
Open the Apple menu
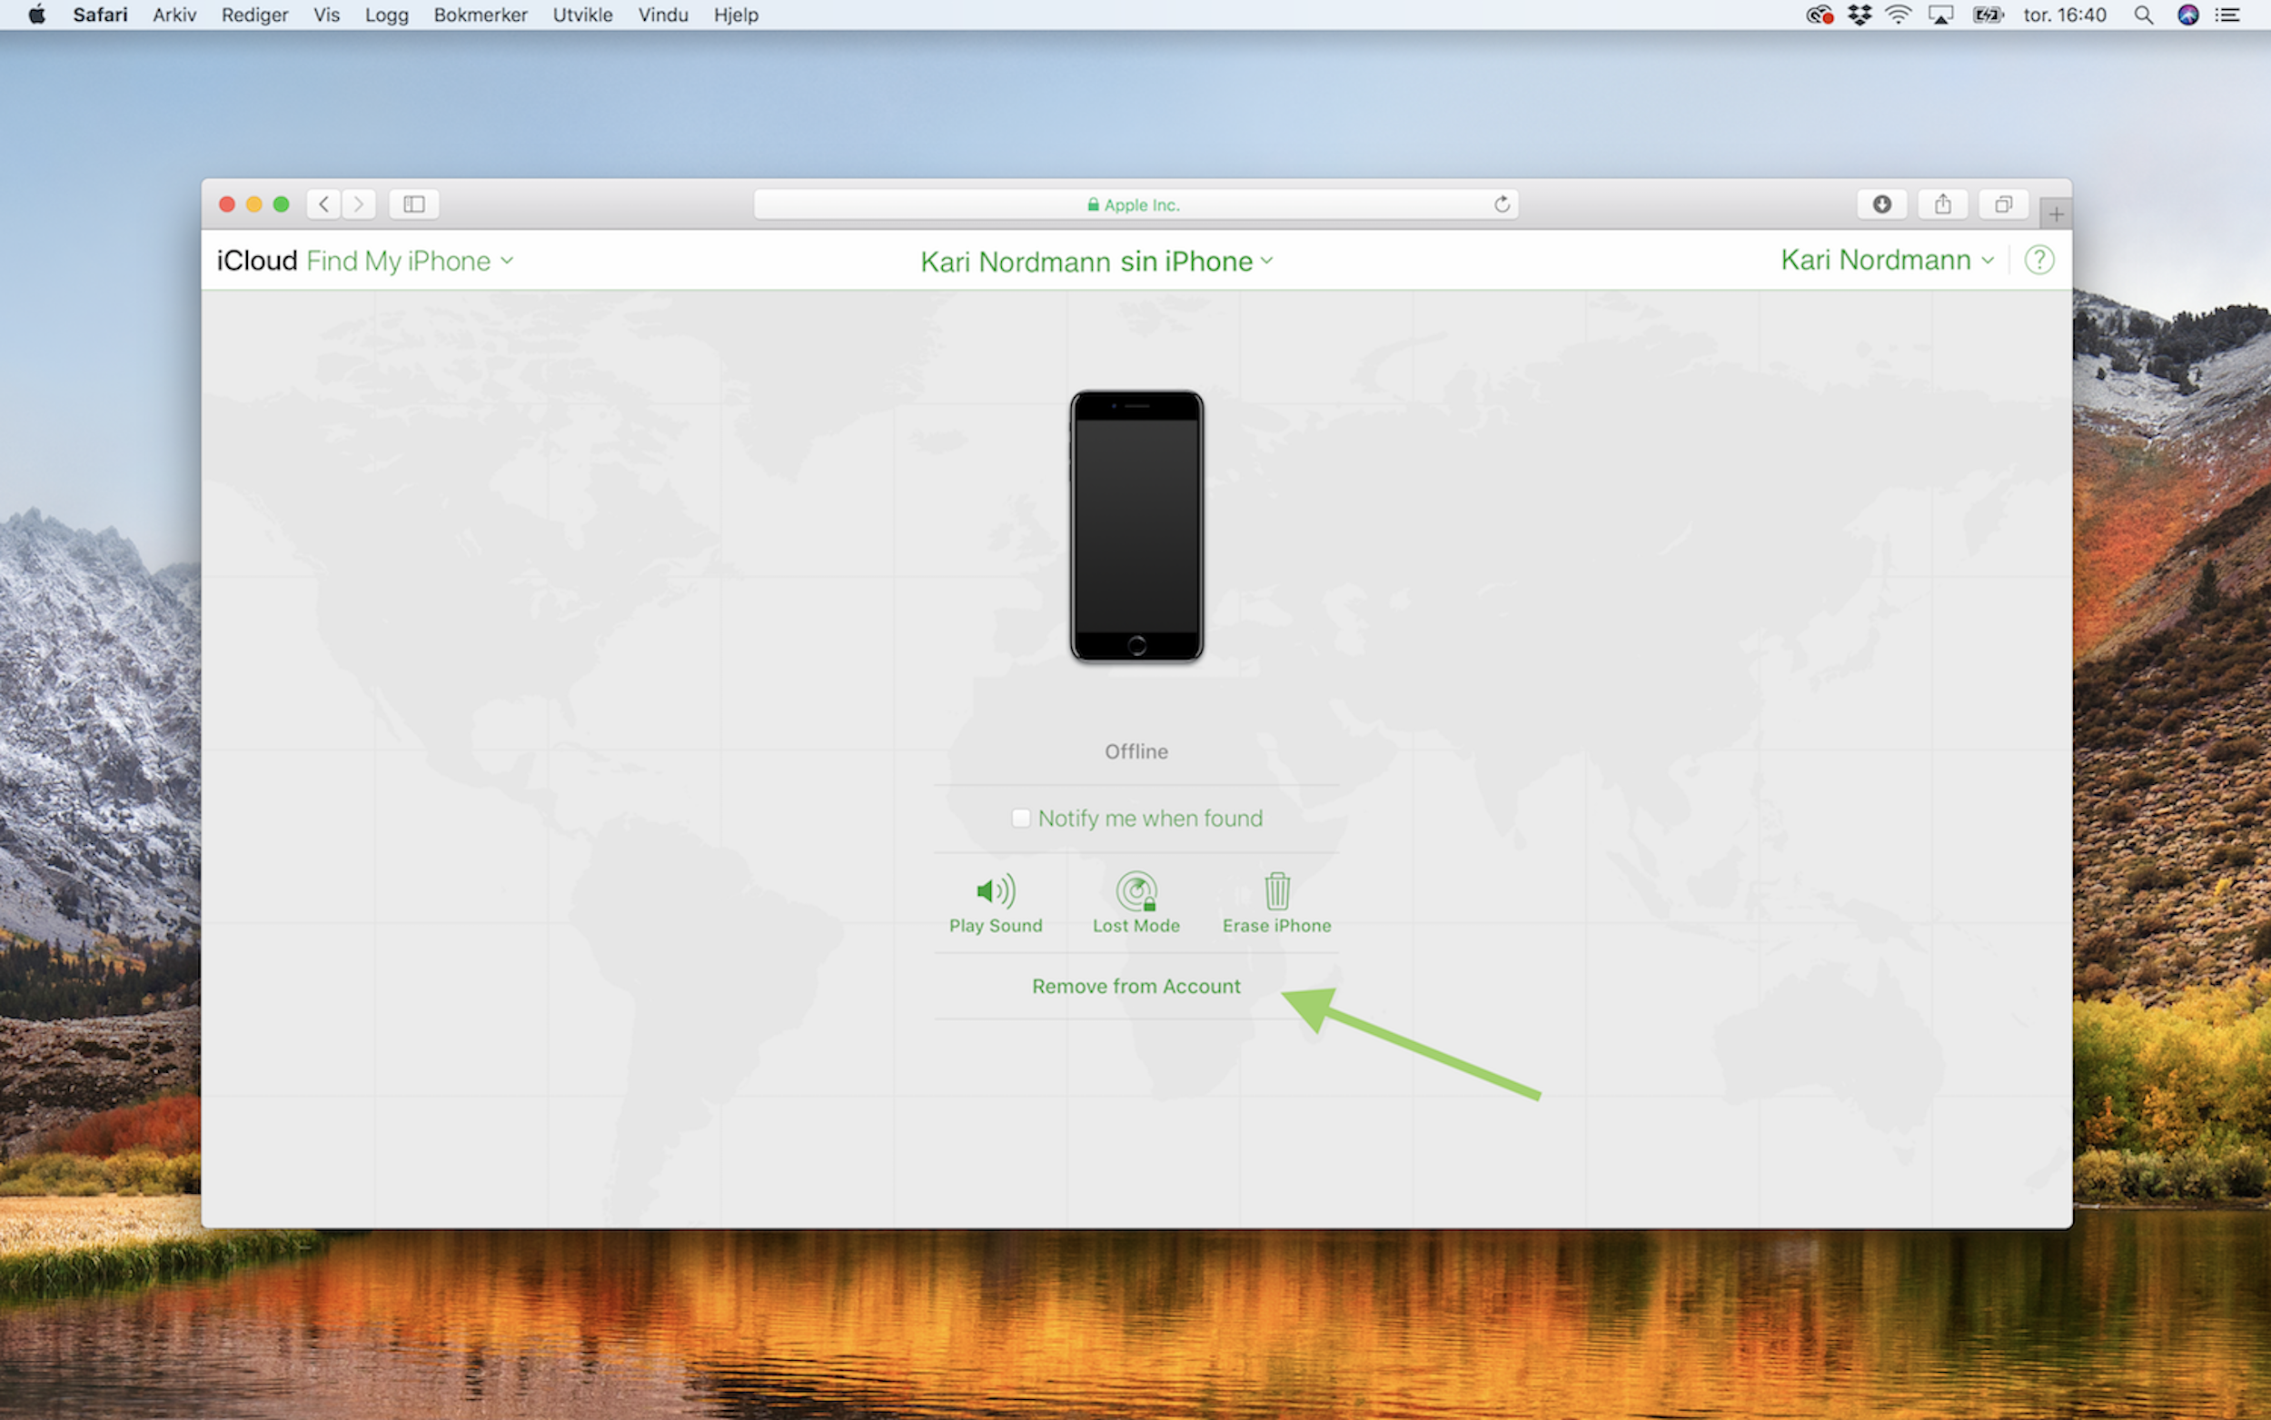pos(36,15)
